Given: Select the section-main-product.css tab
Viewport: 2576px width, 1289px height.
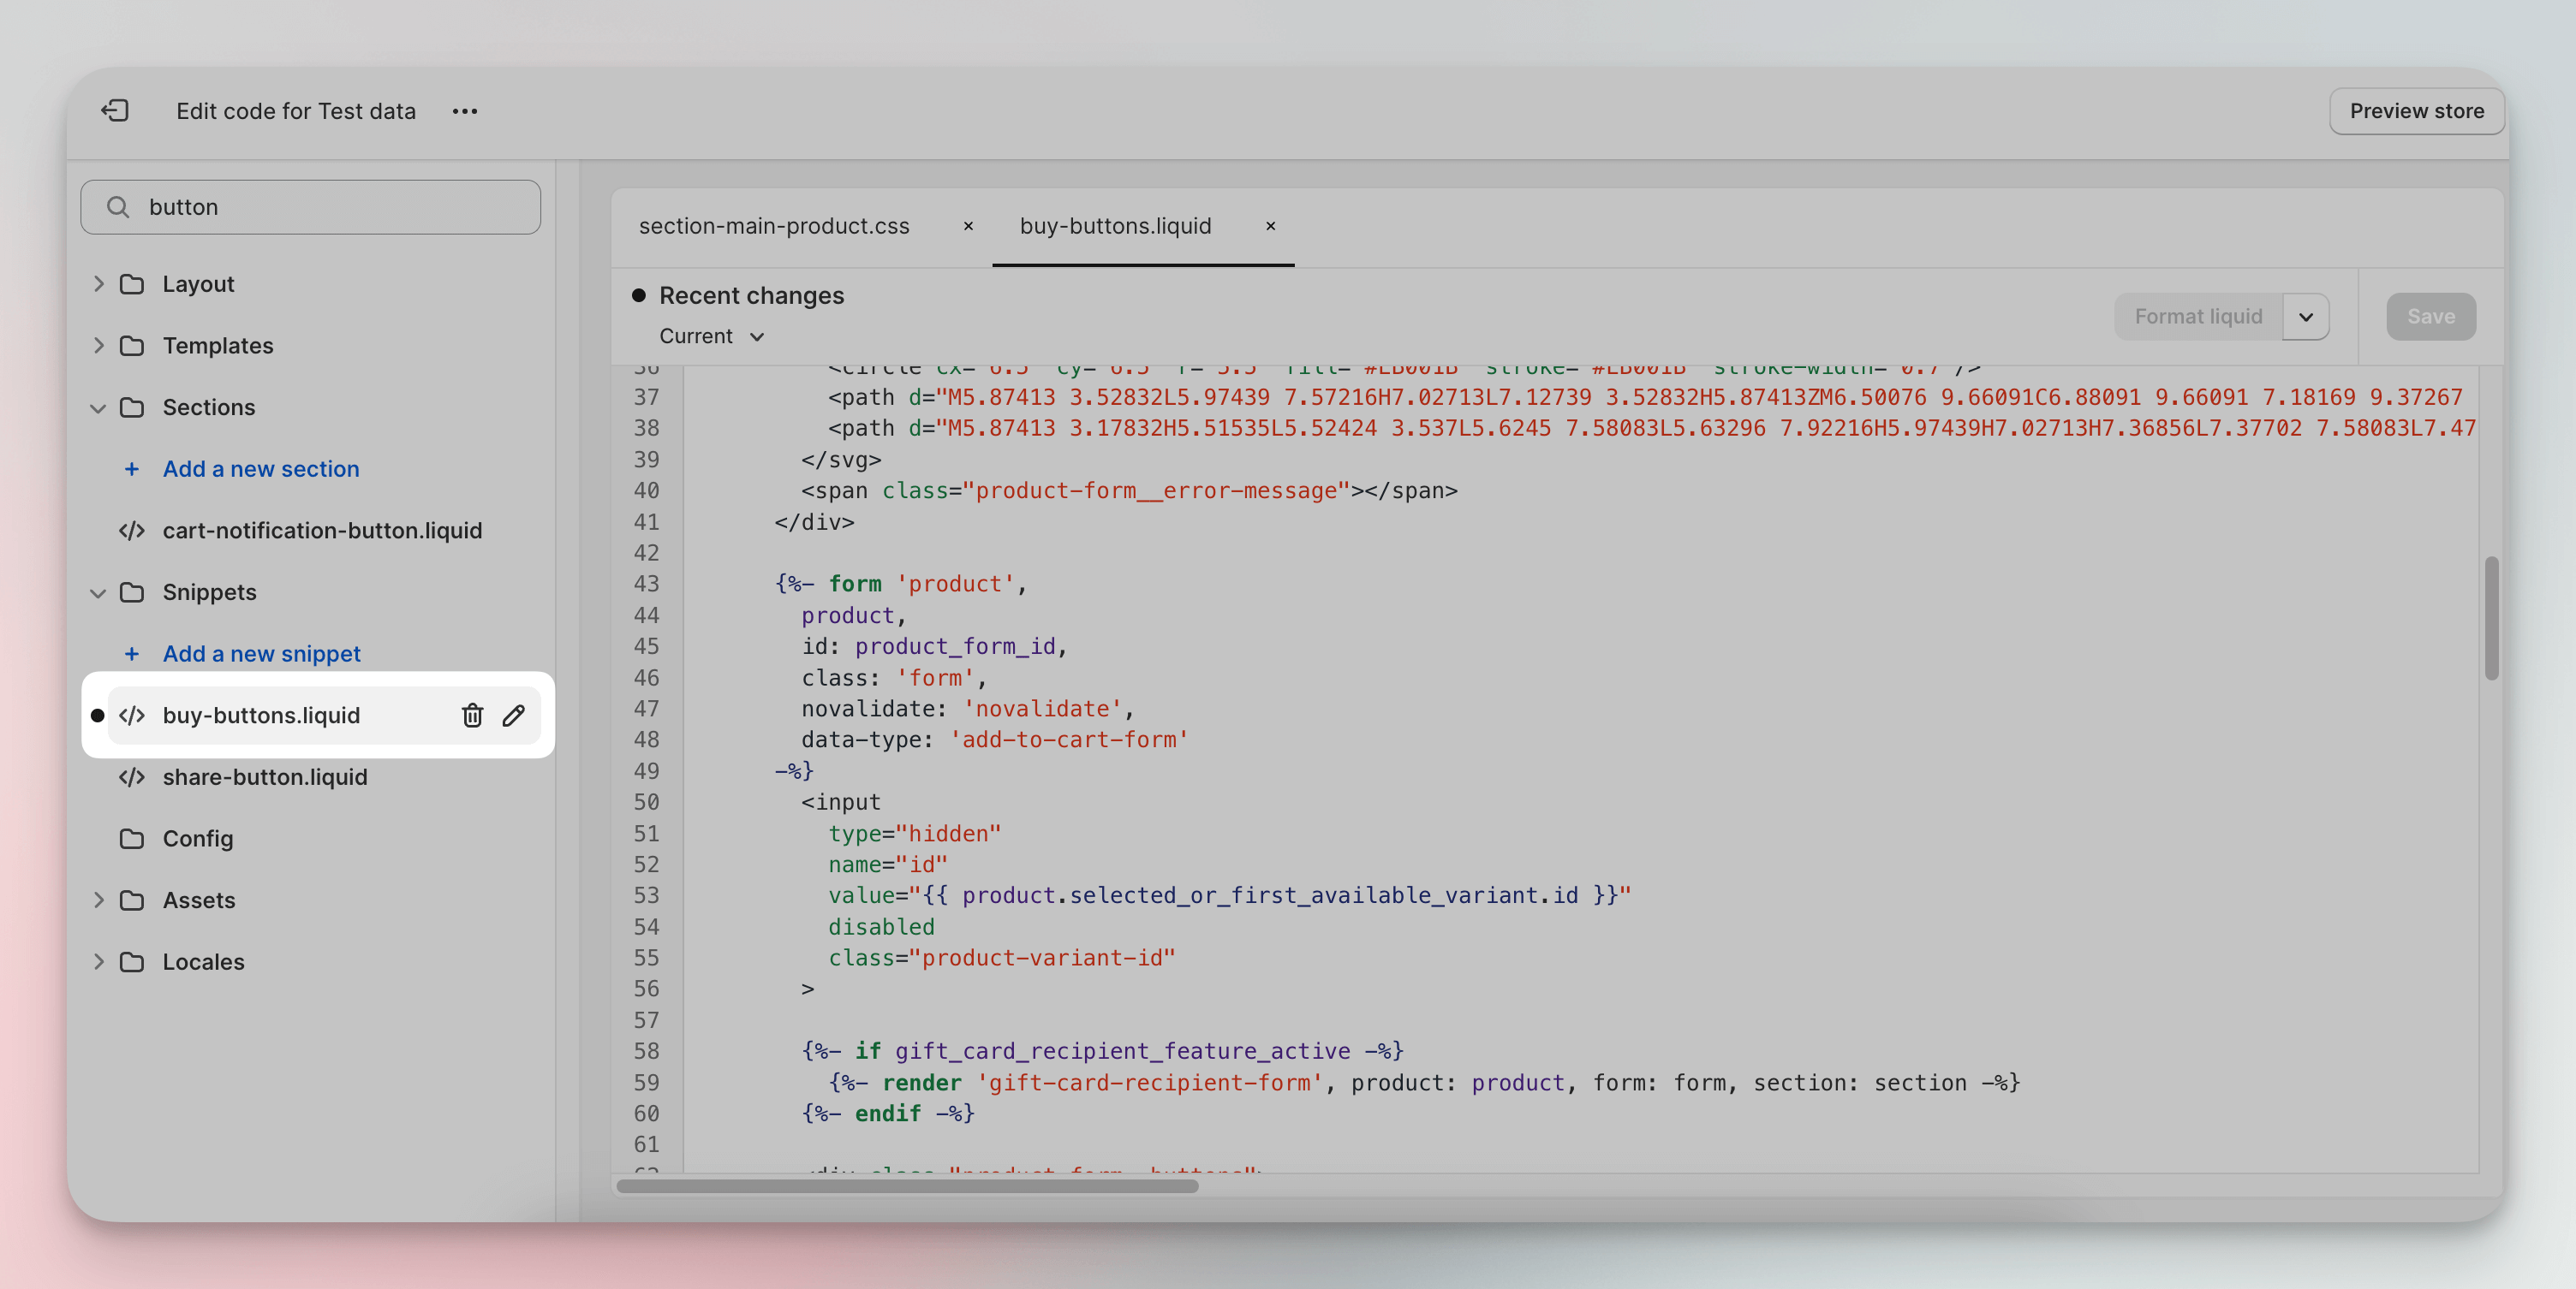Looking at the screenshot, I should pos(773,223).
